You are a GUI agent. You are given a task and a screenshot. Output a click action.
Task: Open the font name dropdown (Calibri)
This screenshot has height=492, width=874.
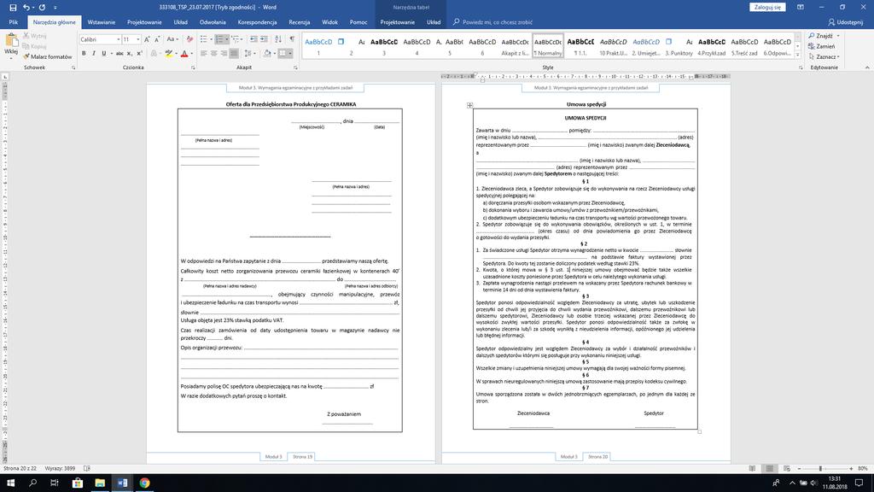point(118,39)
